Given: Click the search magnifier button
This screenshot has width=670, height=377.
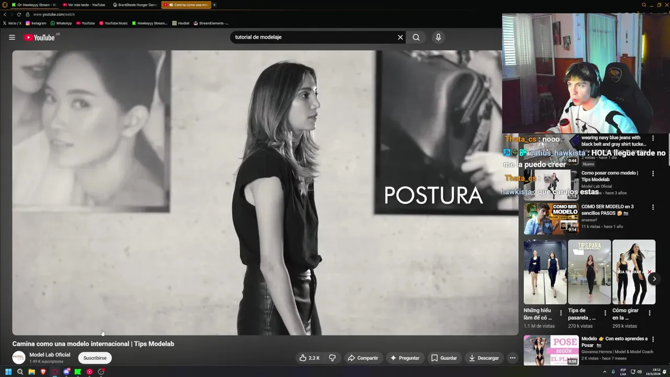Looking at the screenshot, I should point(416,37).
